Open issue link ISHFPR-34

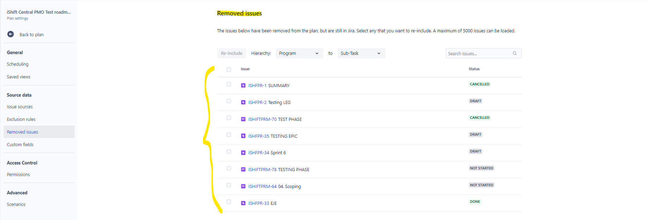[x=258, y=153]
